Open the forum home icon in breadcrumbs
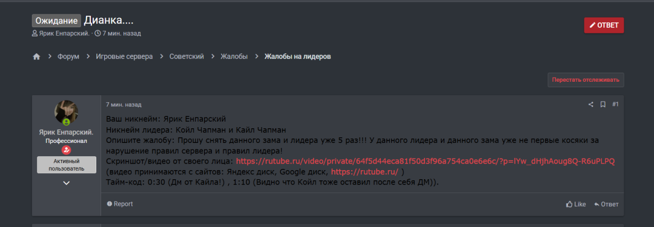654x227 pixels. (36, 56)
